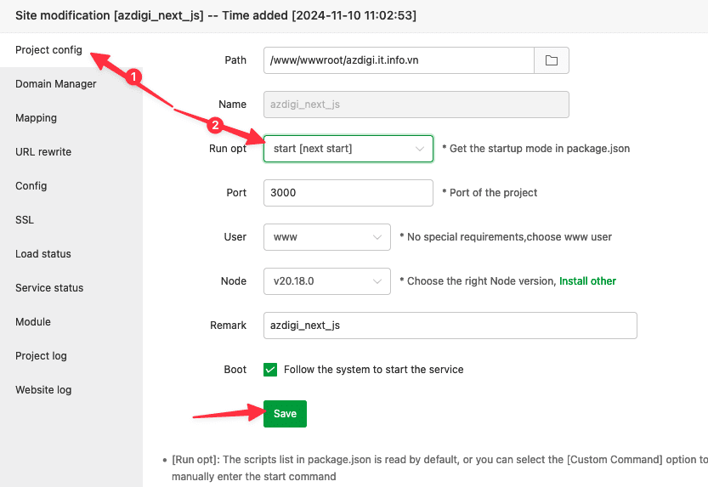
Task: Open the Service status tab
Action: 49,288
